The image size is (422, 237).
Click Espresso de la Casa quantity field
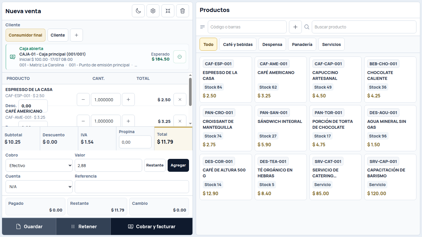click(106, 99)
